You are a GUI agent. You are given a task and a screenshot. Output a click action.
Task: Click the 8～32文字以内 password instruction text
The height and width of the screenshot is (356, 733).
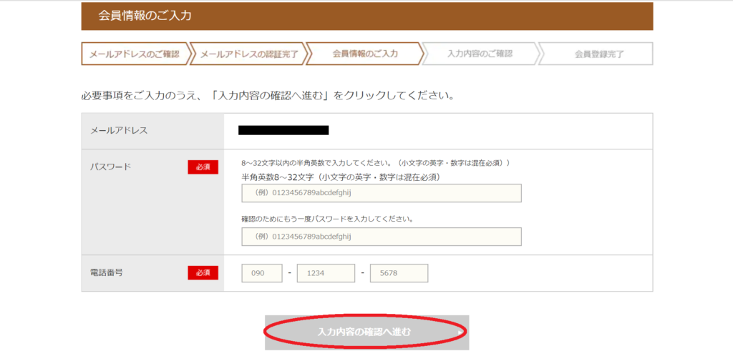tap(375, 163)
